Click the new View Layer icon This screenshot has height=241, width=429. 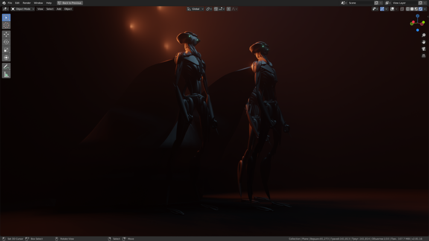click(x=420, y=3)
